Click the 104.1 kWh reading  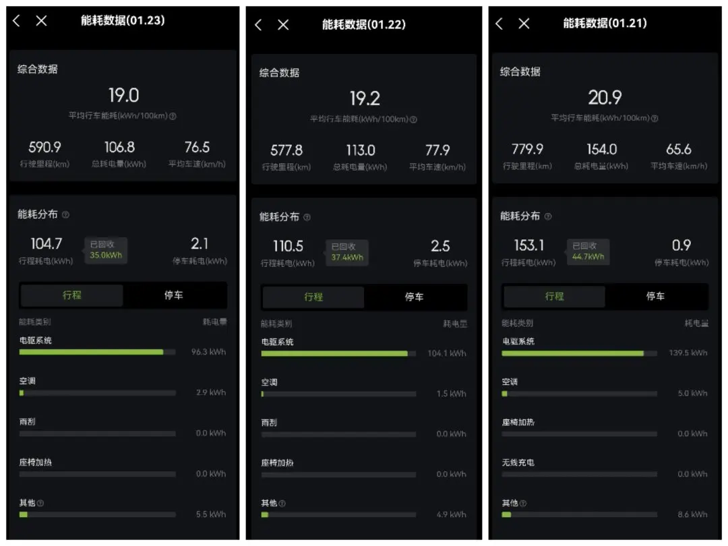[x=447, y=354]
